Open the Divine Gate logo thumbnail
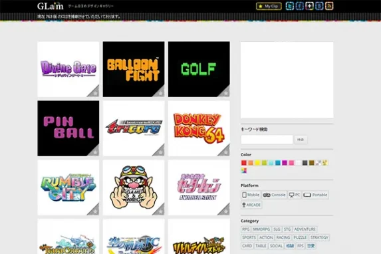 (68, 69)
